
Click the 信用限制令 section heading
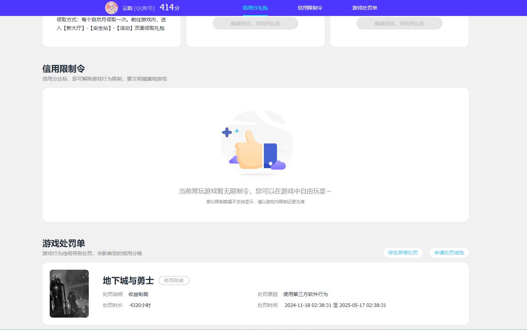64,68
